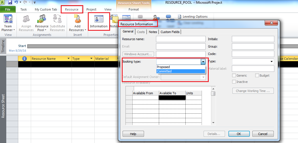This screenshot has height=143, width=298.
Task: Click the Timeline side label
Action: click(x=3, y=46)
